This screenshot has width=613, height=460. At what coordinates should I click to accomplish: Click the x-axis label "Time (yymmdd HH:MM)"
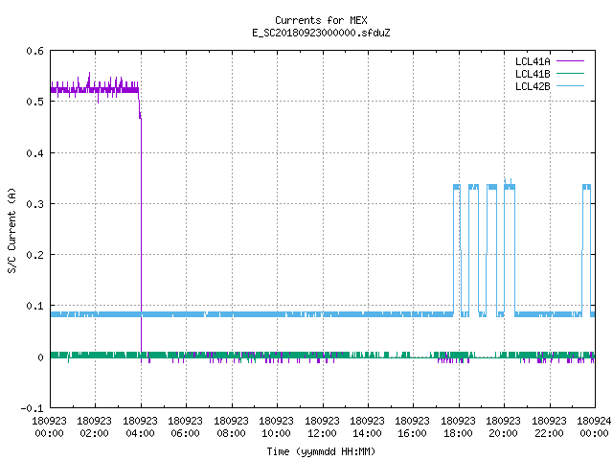tap(321, 451)
